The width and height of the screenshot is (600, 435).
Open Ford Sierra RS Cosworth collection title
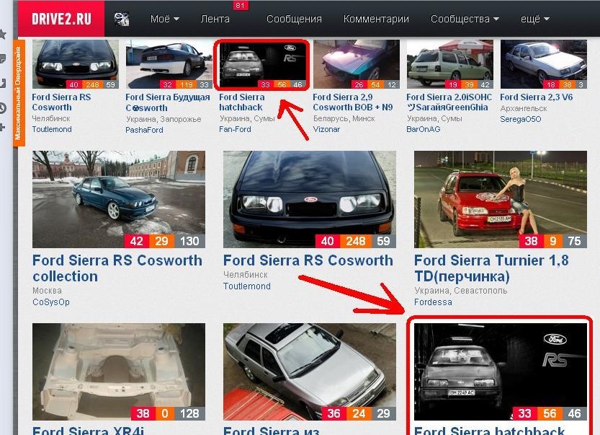pos(117,268)
